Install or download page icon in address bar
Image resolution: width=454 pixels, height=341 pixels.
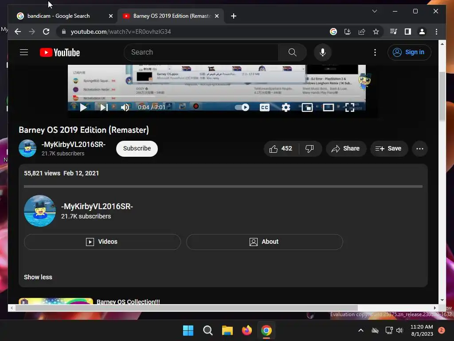point(348,32)
